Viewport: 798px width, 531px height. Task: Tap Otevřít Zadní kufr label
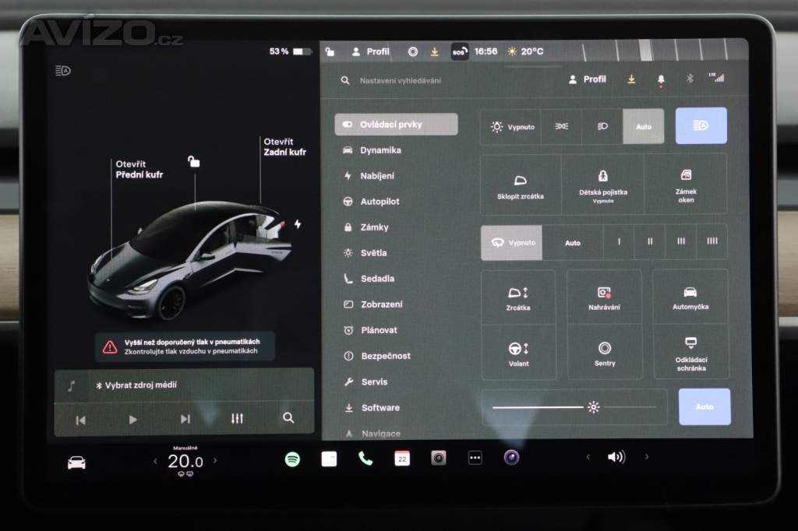click(279, 147)
